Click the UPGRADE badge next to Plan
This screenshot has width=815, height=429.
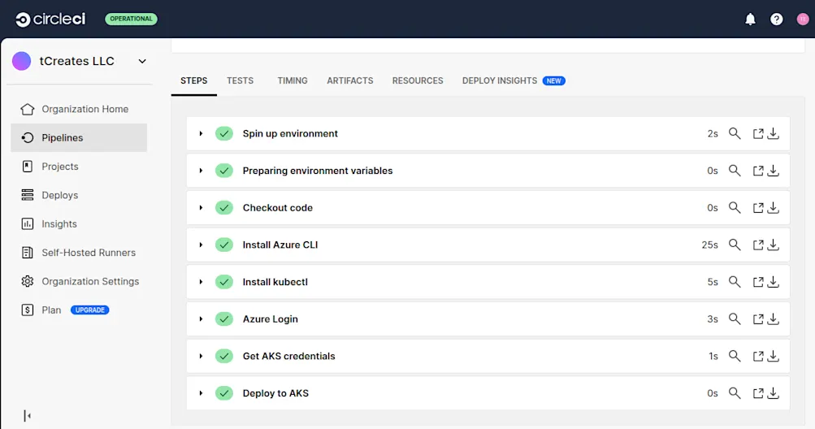[90, 310]
